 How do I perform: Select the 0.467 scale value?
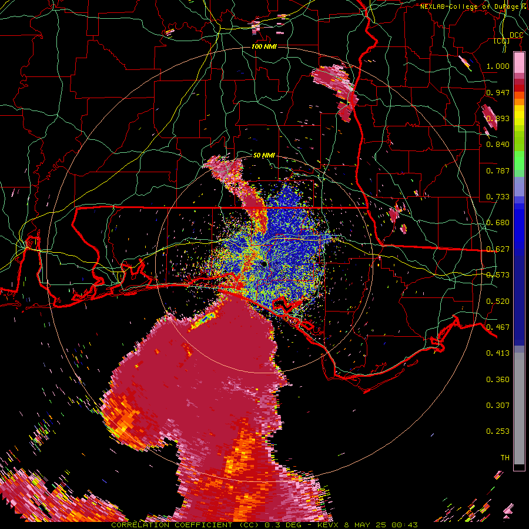[x=498, y=327]
